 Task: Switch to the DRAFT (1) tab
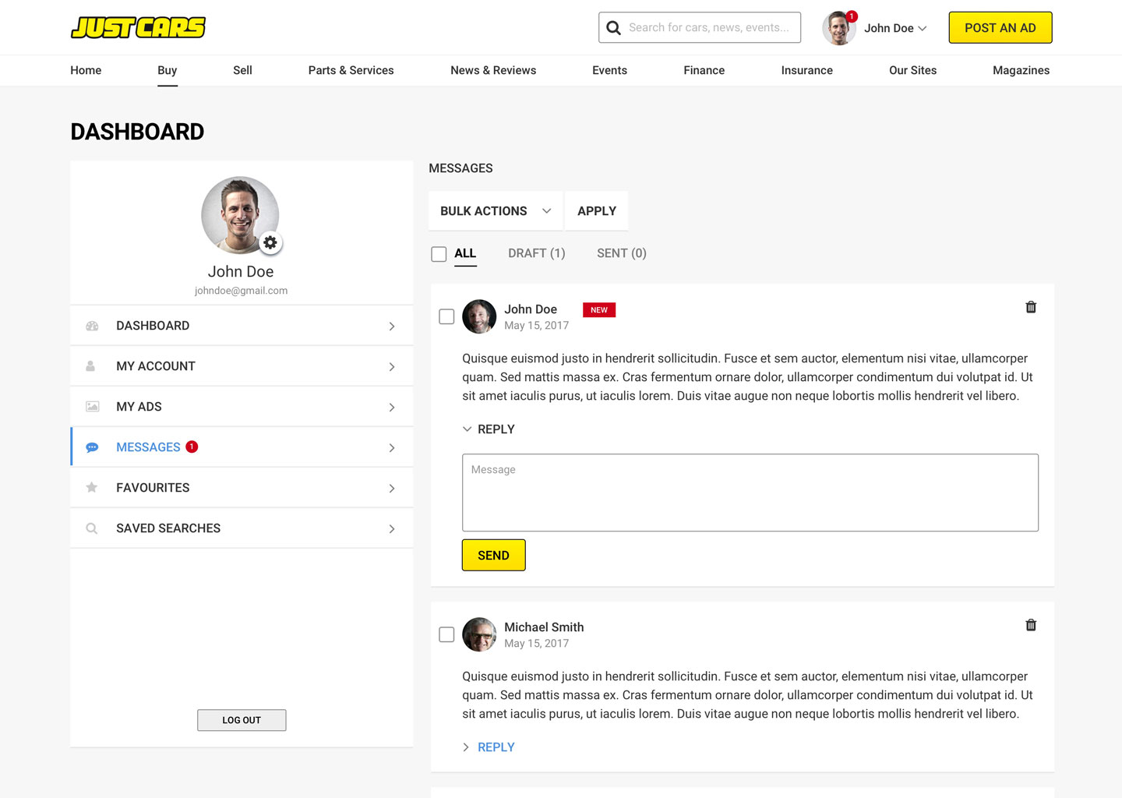pyautogui.click(x=537, y=253)
